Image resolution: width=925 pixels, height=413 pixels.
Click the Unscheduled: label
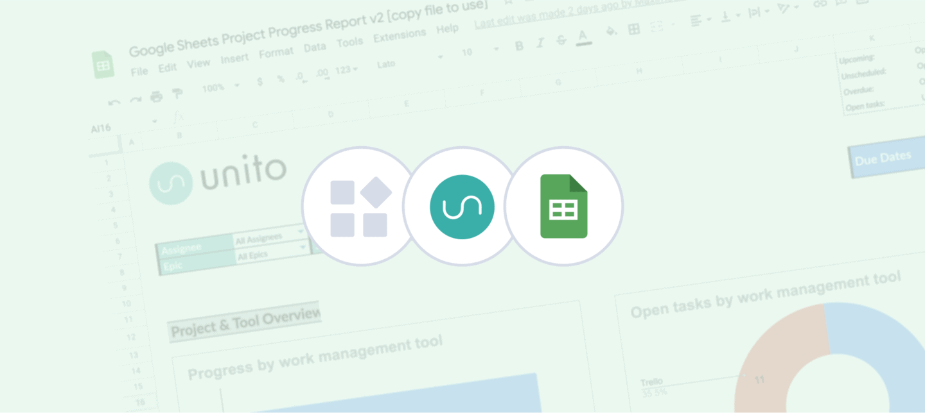tap(863, 74)
